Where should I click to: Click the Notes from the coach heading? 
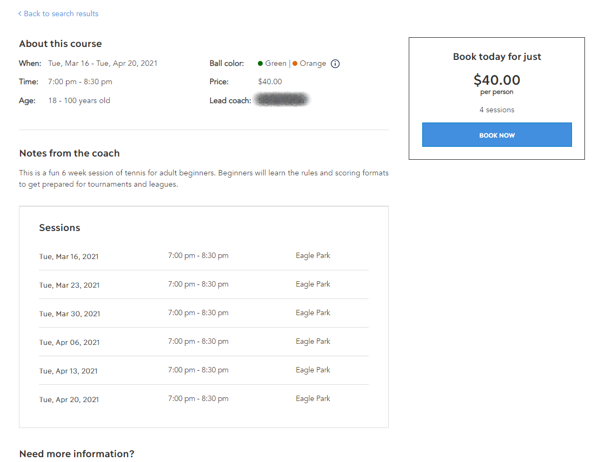click(69, 153)
